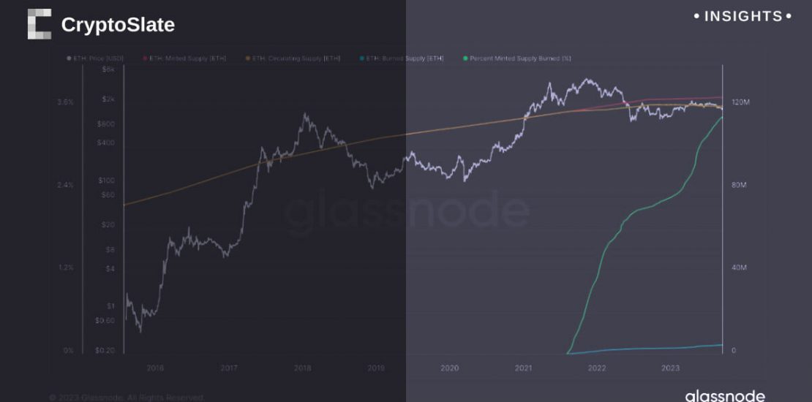This screenshot has width=812, height=402.
Task: Click the 2016 label on the time axis
Action: point(155,368)
